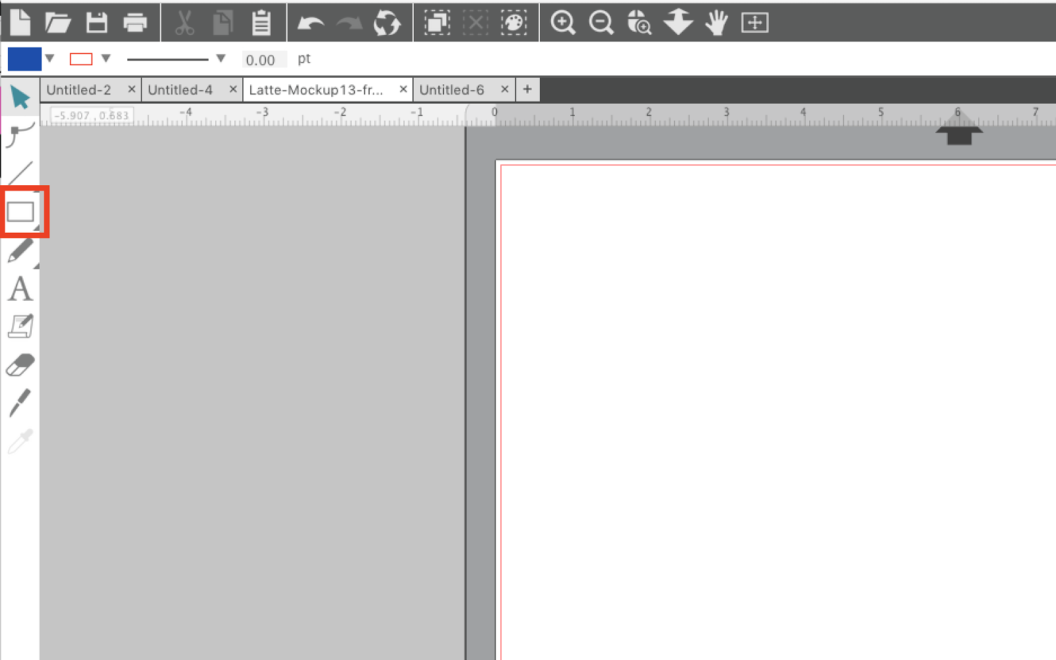Activate the Pan hand tool
Image resolution: width=1056 pixels, height=660 pixels.
point(715,22)
